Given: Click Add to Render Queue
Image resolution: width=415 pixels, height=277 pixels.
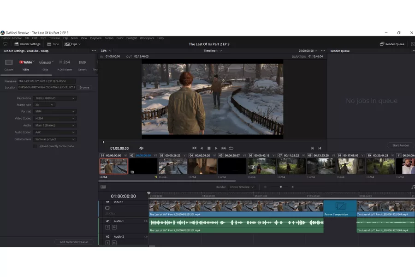Looking at the screenshot, I should [x=74, y=242].
